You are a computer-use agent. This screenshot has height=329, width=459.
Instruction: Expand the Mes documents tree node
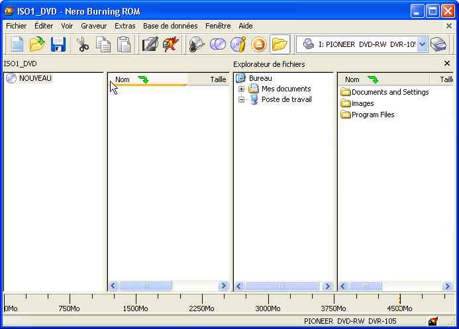(x=241, y=89)
